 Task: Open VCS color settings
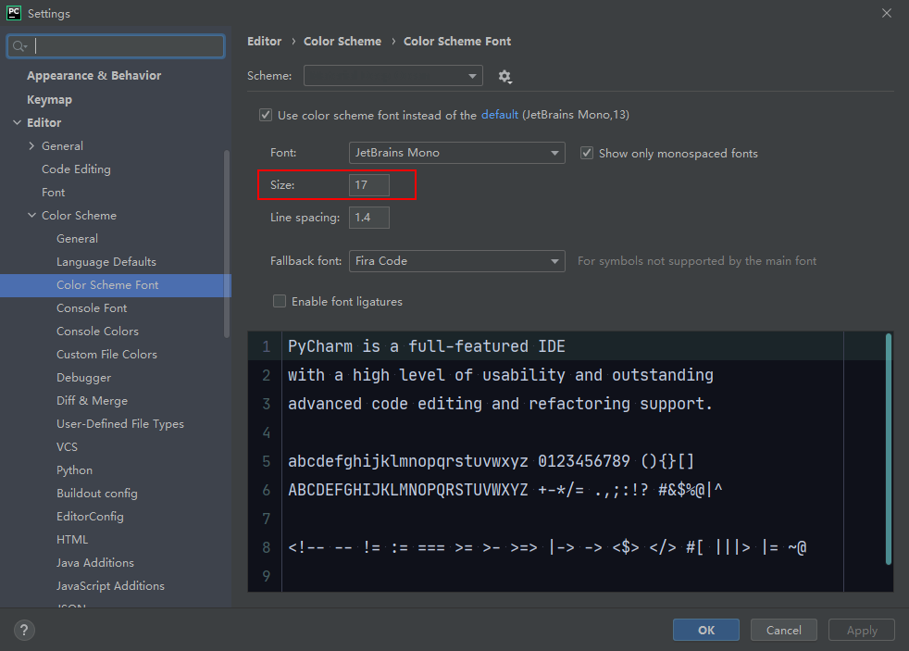pos(67,447)
